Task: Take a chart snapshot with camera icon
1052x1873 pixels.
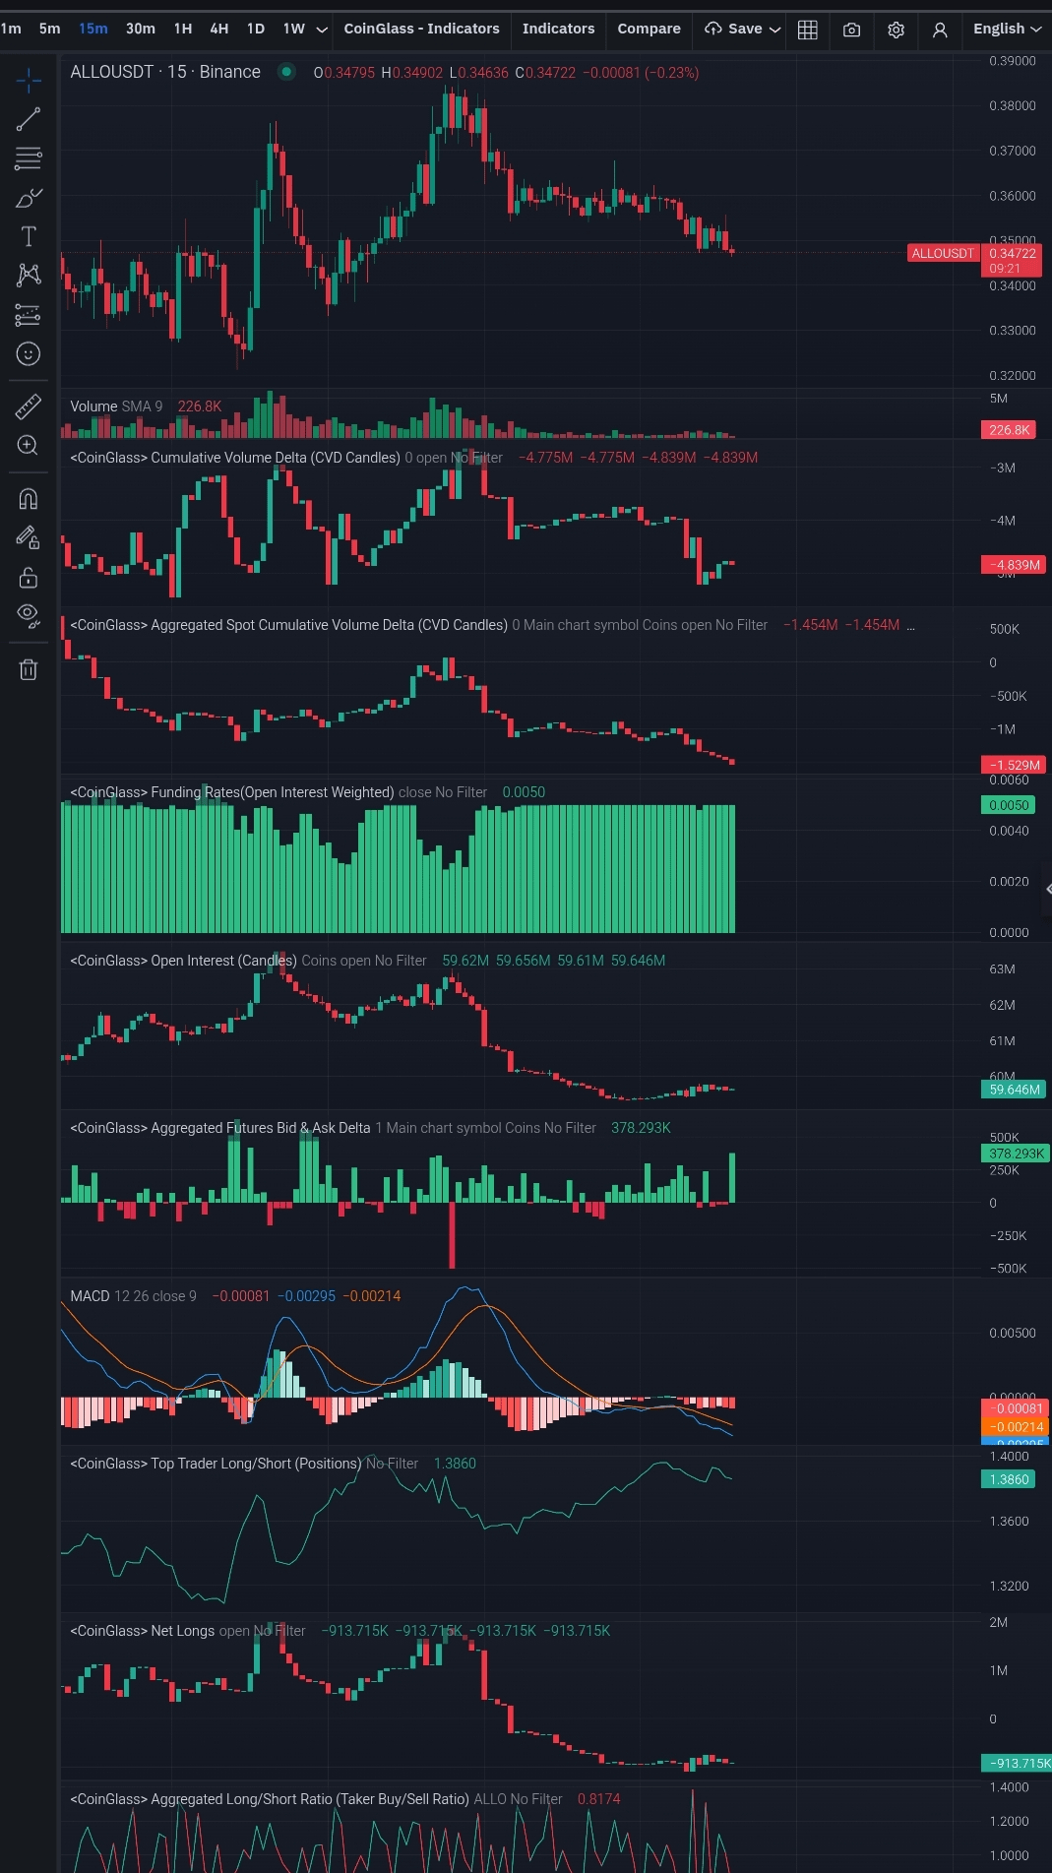Action: point(852,30)
